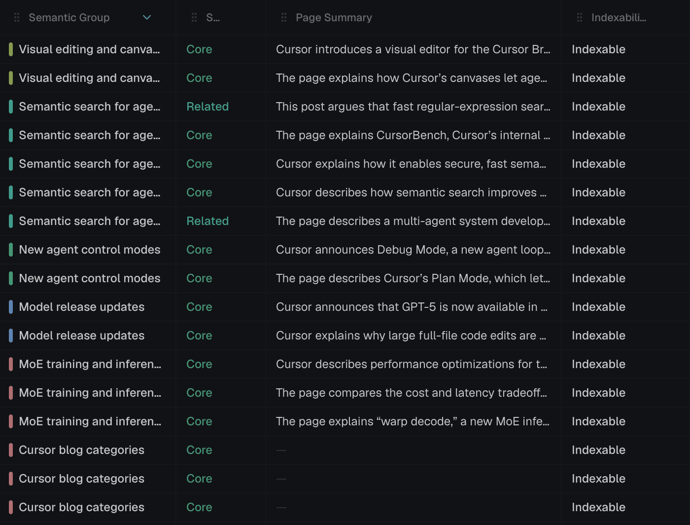This screenshot has height=525, width=690.
Task: Click Core in the GPT-5 row
Action: coord(199,307)
